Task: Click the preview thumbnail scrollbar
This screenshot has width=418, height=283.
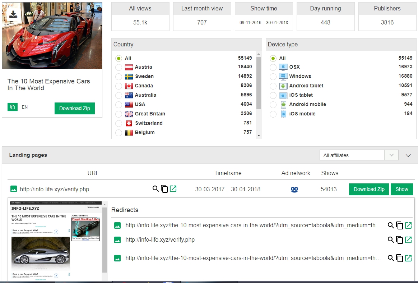Action: pyautogui.click(x=104, y=240)
